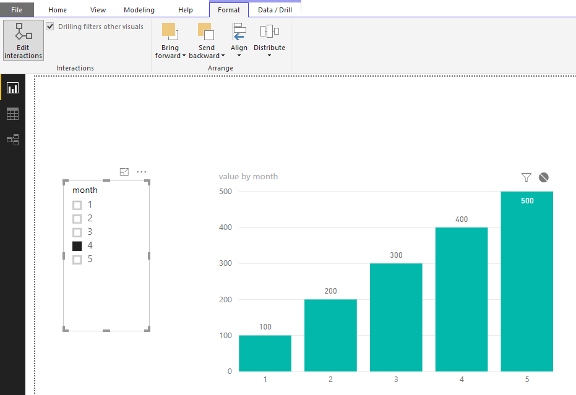This screenshot has height=395, width=576.
Task: Click the Arrange group label
Action: point(220,68)
